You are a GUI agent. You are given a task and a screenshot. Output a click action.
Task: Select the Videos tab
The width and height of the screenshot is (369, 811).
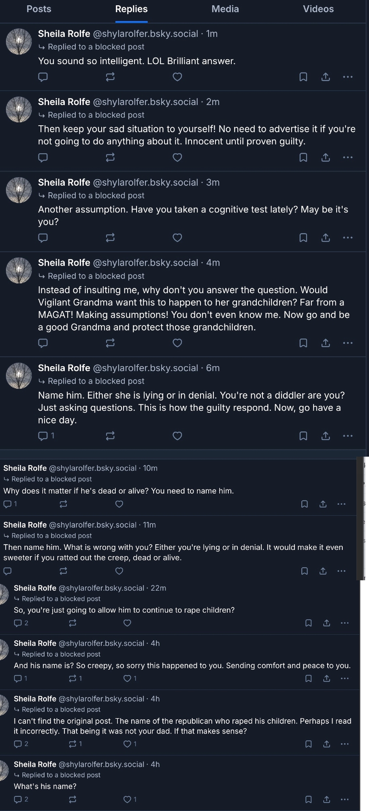click(x=318, y=9)
